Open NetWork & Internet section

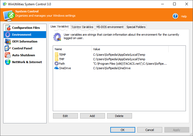25,62
